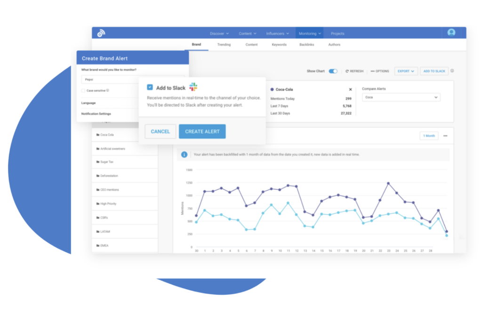Click the Case sensitive info icon
This screenshot has width=482, height=311.
click(108, 91)
